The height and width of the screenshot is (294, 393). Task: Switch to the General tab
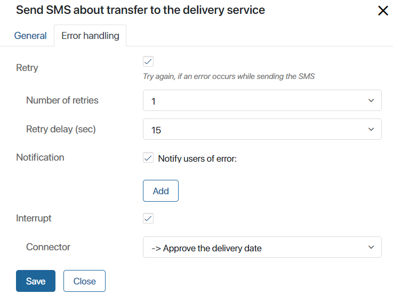click(x=30, y=36)
